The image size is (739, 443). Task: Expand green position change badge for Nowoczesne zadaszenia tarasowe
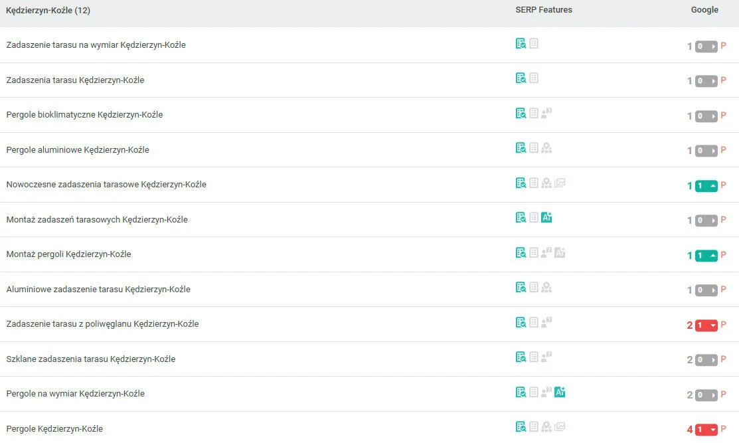pyautogui.click(x=706, y=186)
